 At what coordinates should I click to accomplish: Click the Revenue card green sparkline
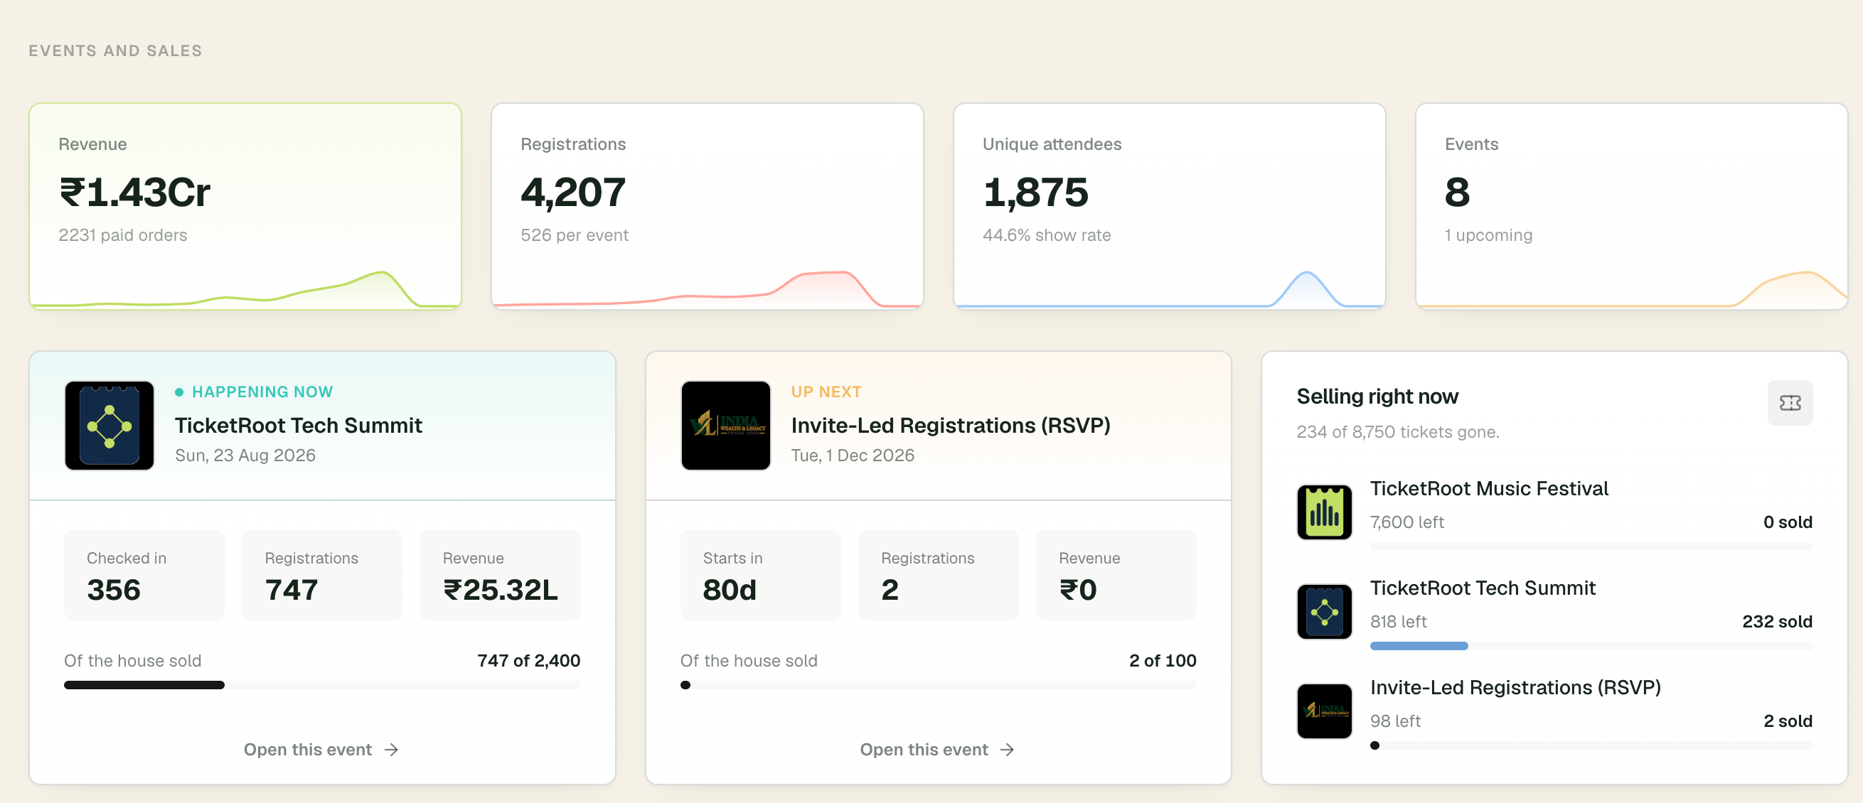click(x=245, y=289)
